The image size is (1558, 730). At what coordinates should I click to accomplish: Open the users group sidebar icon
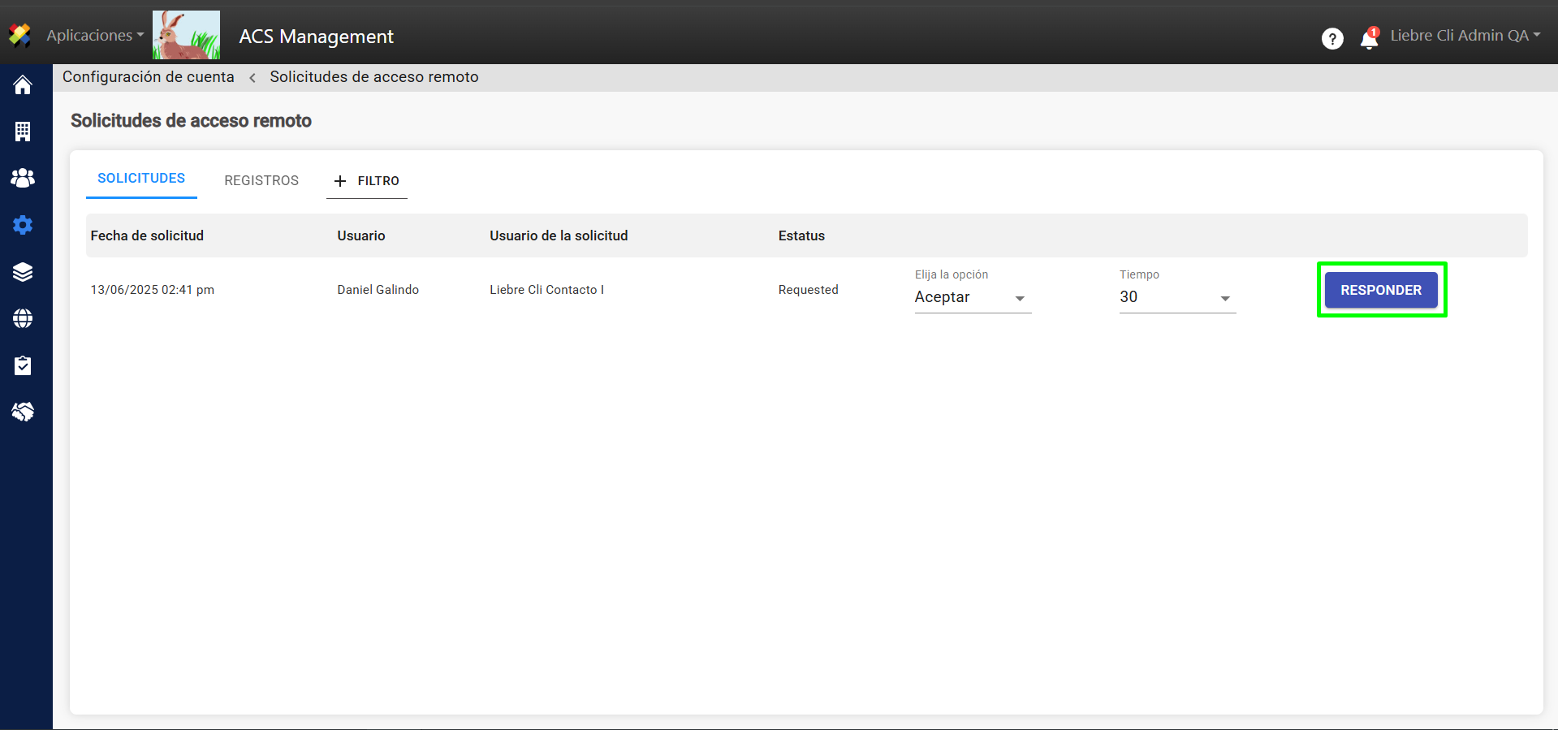(23, 178)
